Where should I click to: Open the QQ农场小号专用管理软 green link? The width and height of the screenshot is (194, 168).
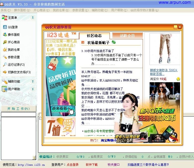coord(99,131)
